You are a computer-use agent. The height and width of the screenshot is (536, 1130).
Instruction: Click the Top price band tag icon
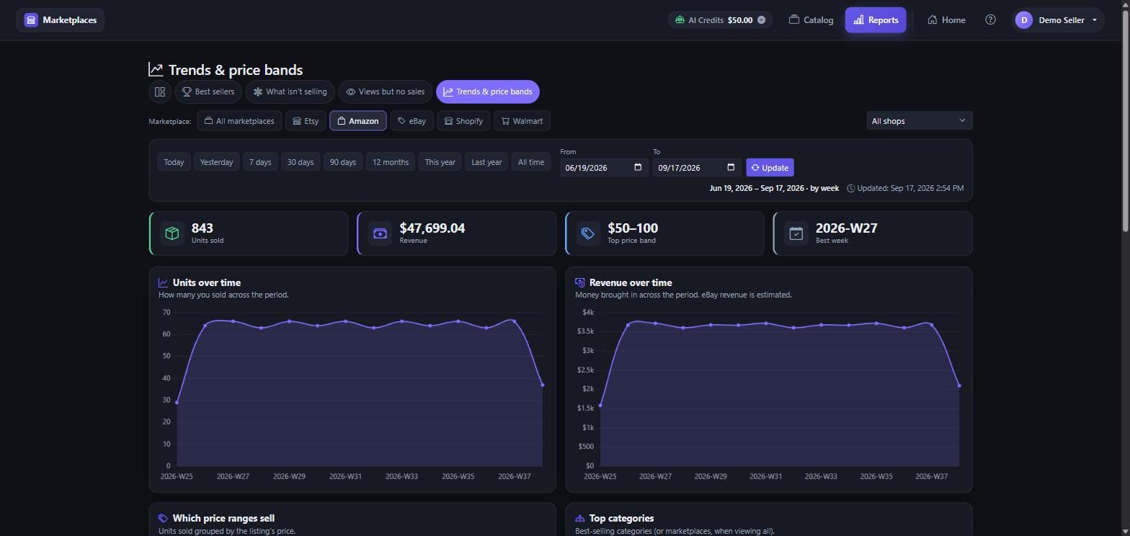pyautogui.click(x=588, y=233)
